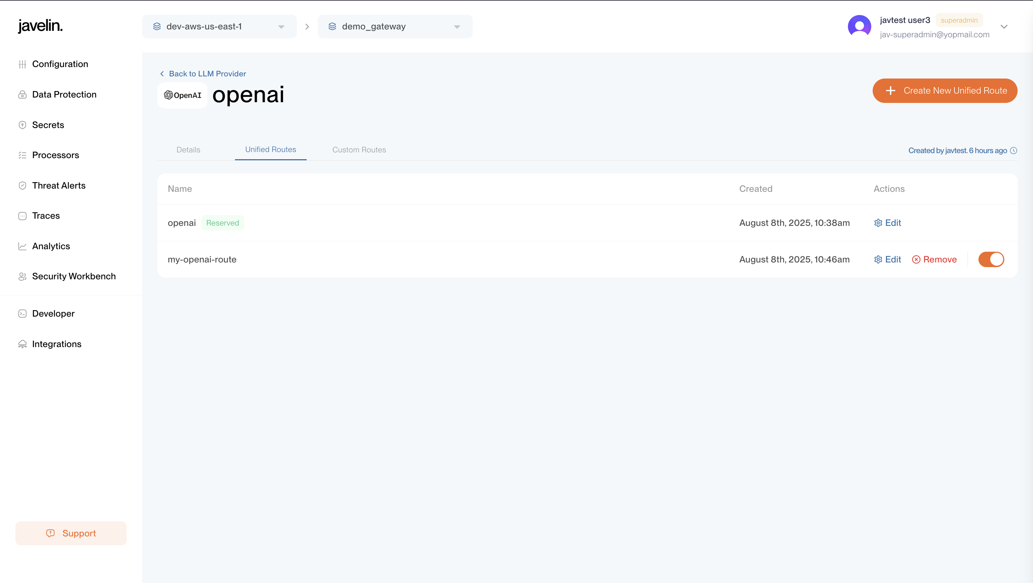Click Create New Unified Route button

point(945,91)
